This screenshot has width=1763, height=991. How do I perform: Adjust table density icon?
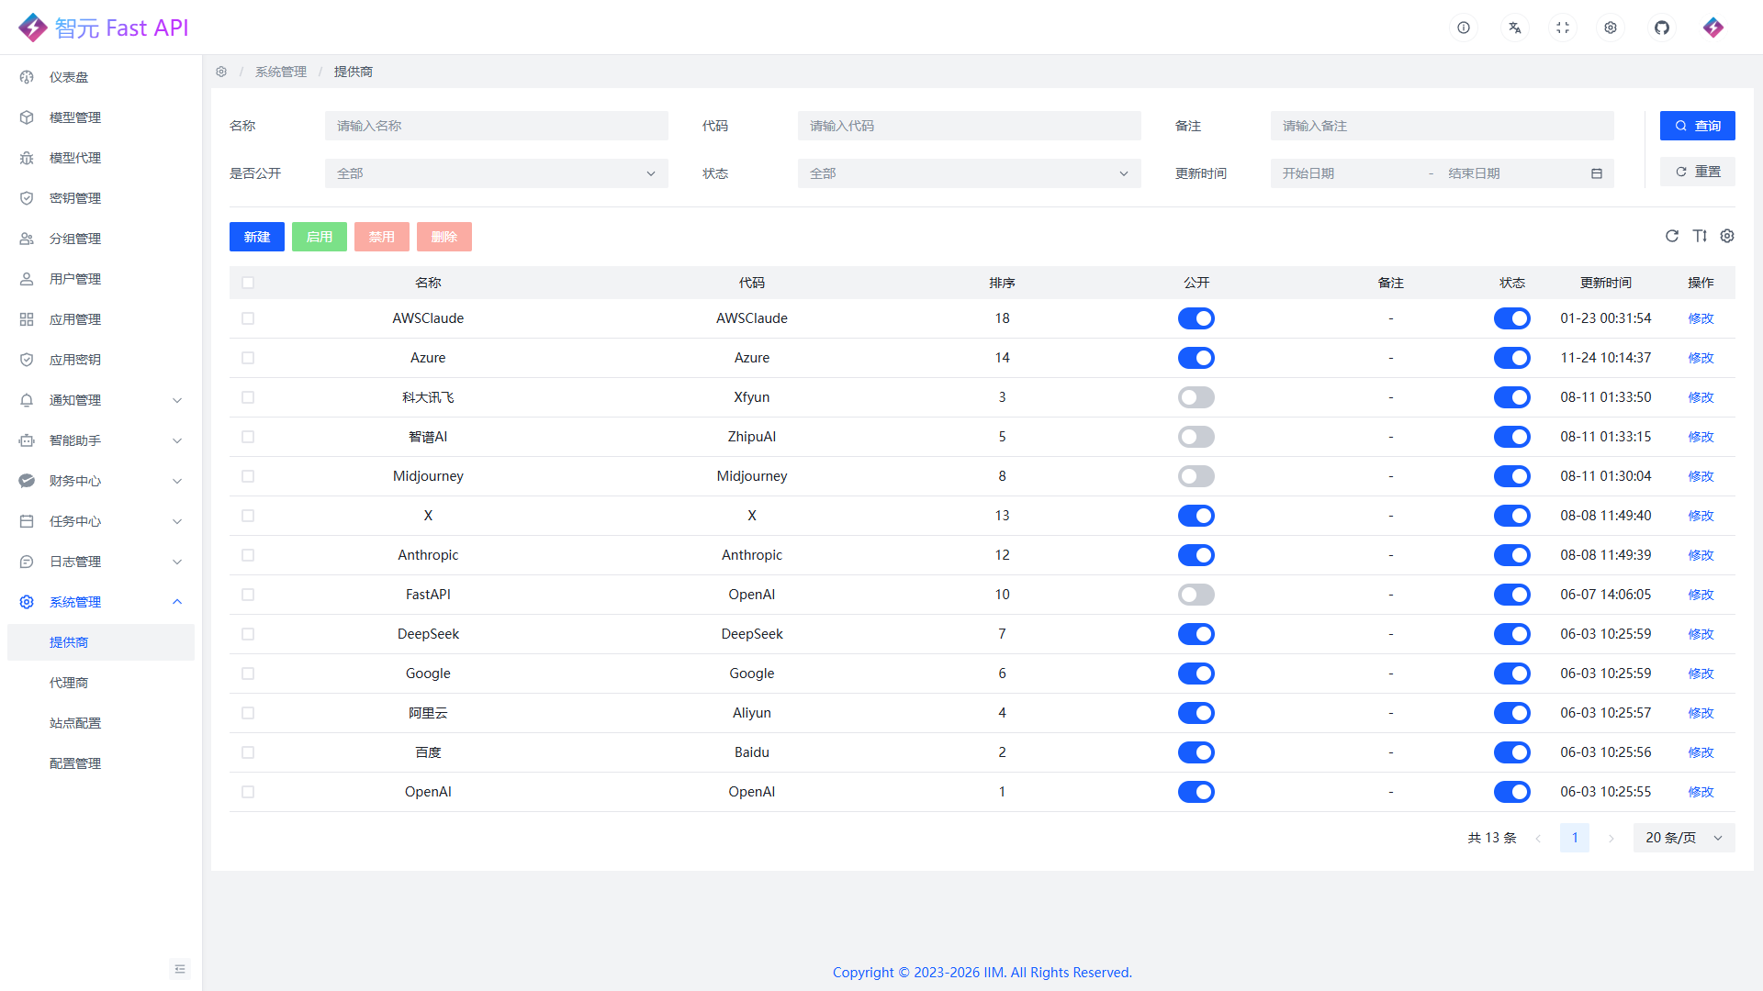click(1699, 236)
